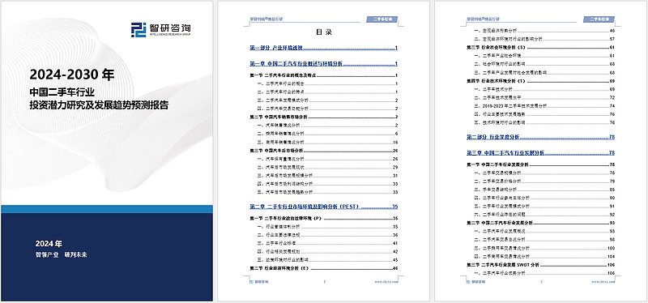This screenshot has width=648, height=303.
Task: Go to 第三章 中国二手汽车行业发展分析 entry
Action: (540, 153)
